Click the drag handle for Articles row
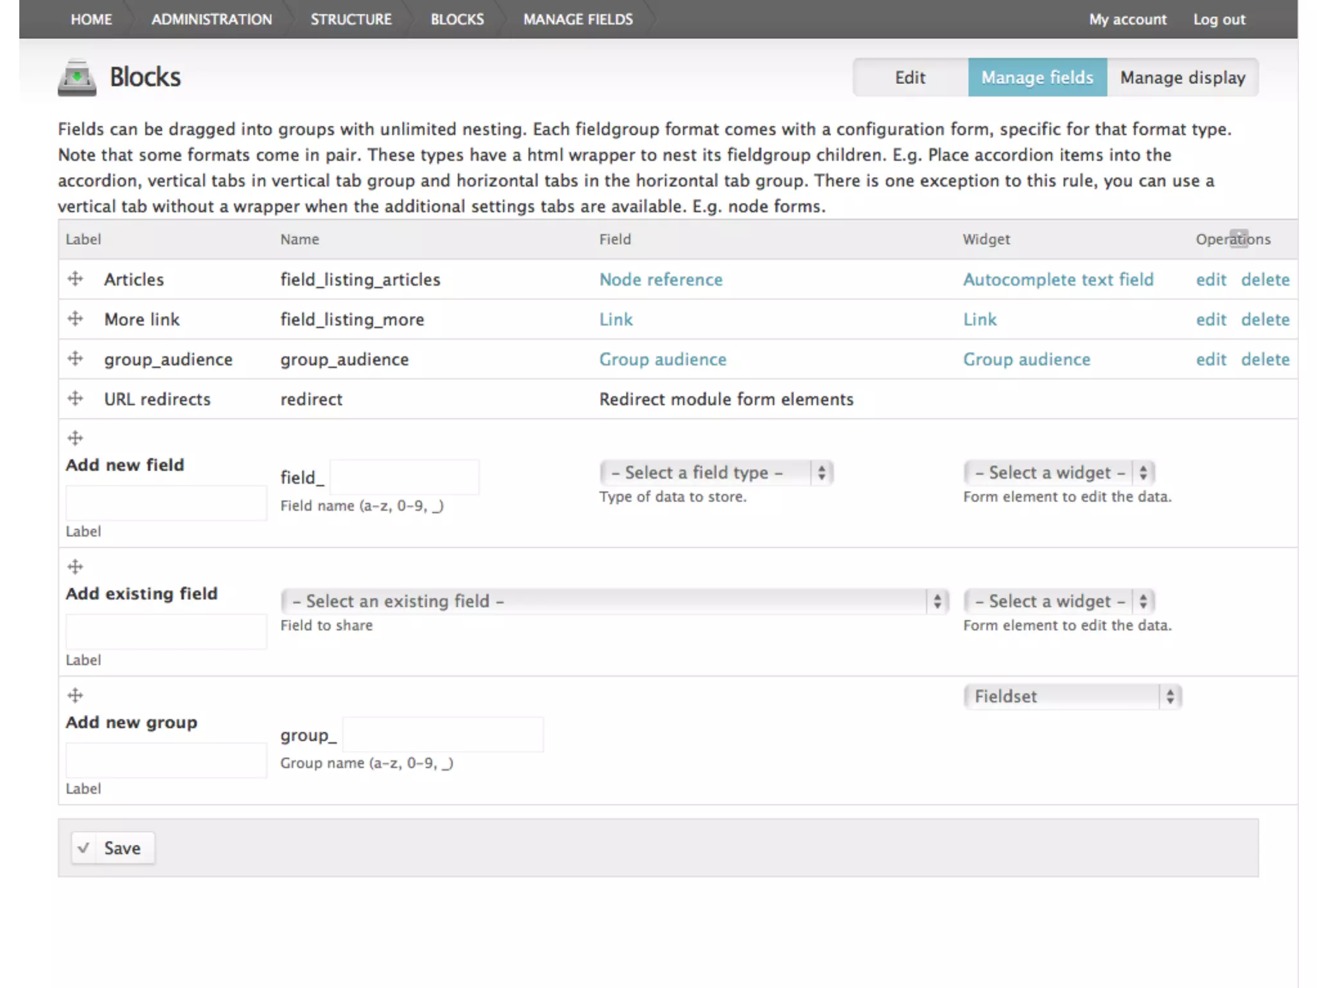1317x988 pixels. point(75,279)
